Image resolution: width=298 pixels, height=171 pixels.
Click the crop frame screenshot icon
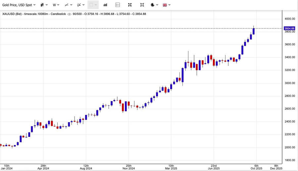(142, 5)
